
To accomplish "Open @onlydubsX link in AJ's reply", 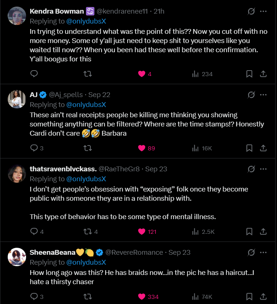I will tap(86, 105).
